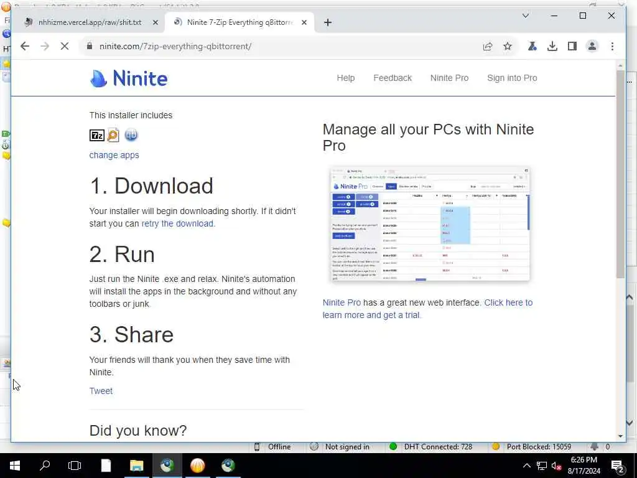Open the Action Center notifications icon
637x478 pixels.
pyautogui.click(x=618, y=466)
